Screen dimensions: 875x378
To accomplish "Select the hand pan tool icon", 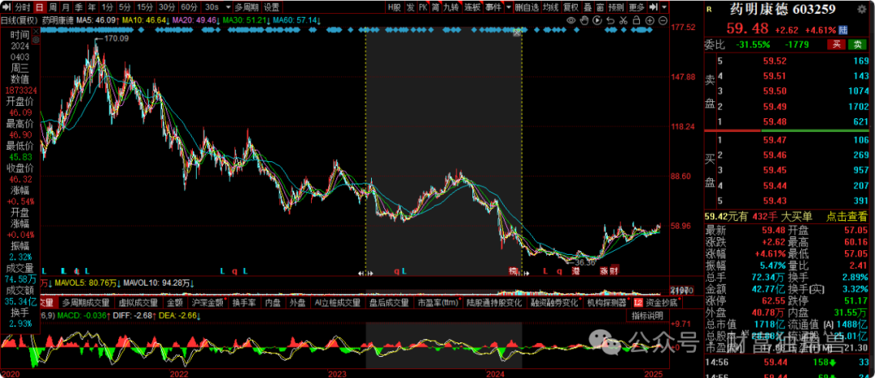I will 584,20.
